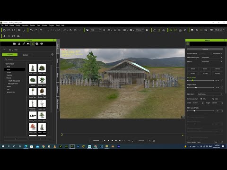
Task: Click the 50mm lens preset button
Action: coord(218,69)
